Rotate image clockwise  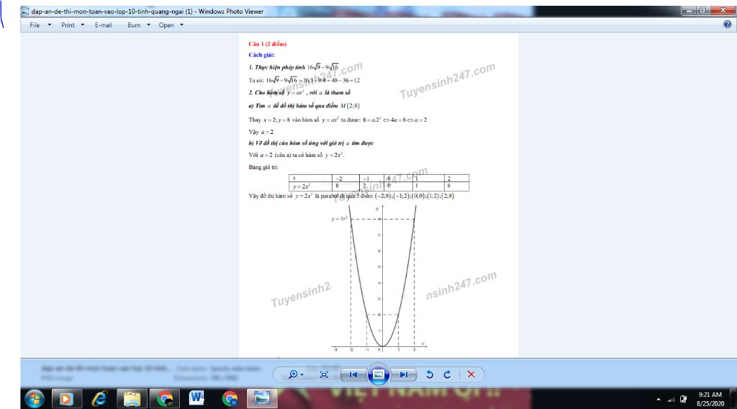[x=448, y=374]
